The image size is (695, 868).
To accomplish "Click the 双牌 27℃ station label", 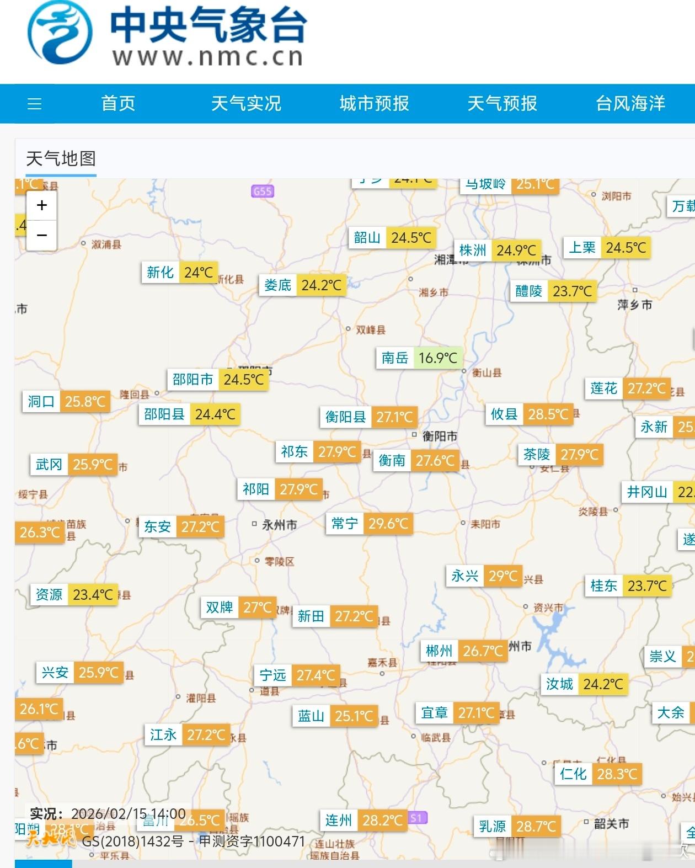I will [238, 608].
